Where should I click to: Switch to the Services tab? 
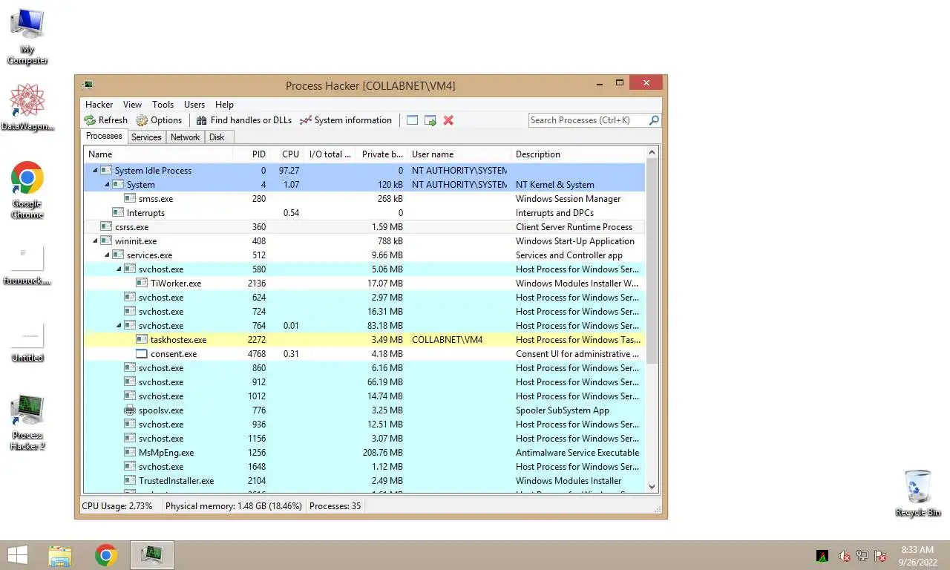point(146,137)
